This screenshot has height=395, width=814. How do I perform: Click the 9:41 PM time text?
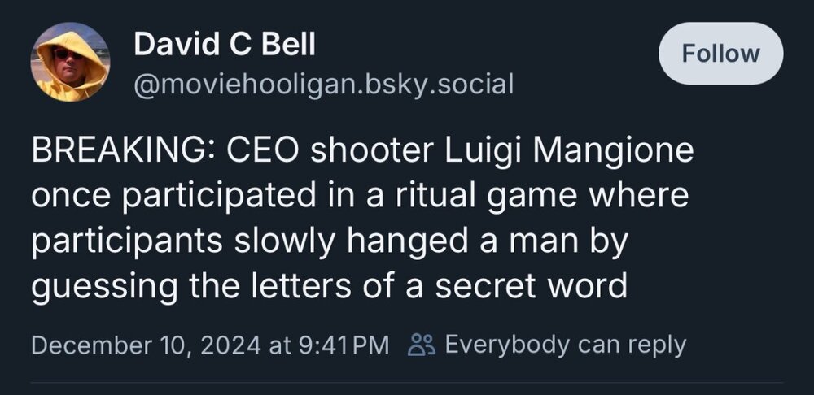(x=344, y=345)
